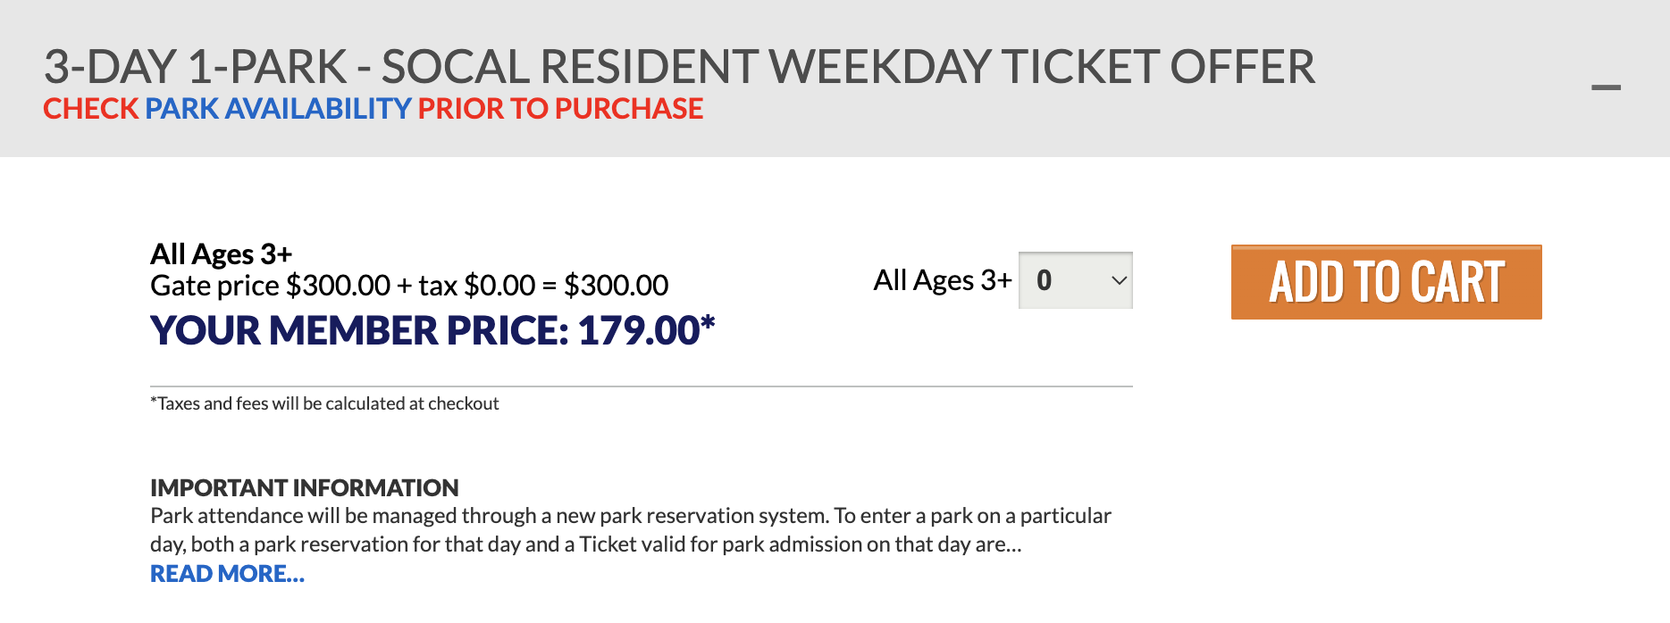
Task: Click the YOUR MEMBER PRICE label
Action: click(x=359, y=331)
